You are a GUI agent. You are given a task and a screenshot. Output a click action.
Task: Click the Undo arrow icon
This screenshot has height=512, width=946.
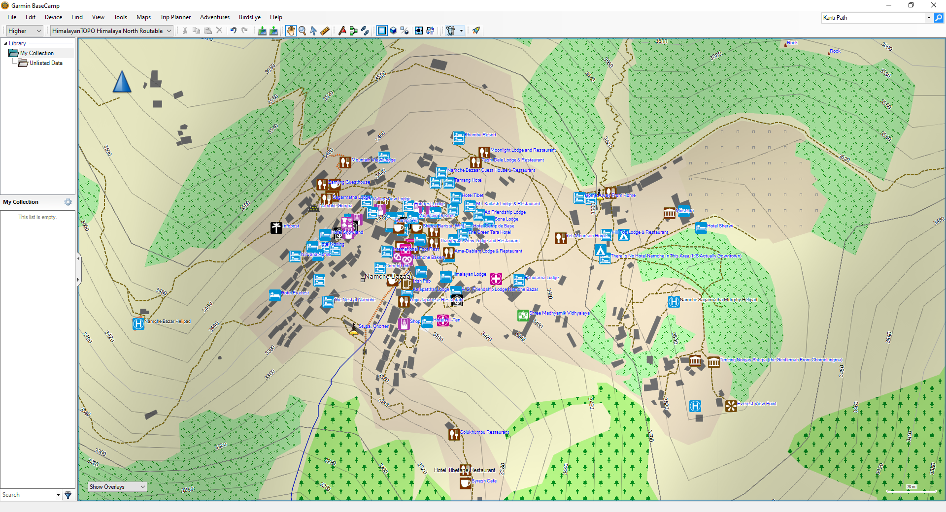[x=234, y=31]
